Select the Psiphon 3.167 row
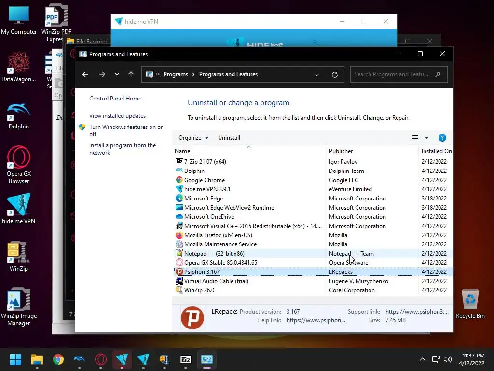494x371 pixels. click(x=314, y=271)
